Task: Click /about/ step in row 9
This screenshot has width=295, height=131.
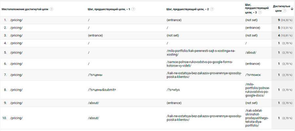Action: [x=93, y=103]
